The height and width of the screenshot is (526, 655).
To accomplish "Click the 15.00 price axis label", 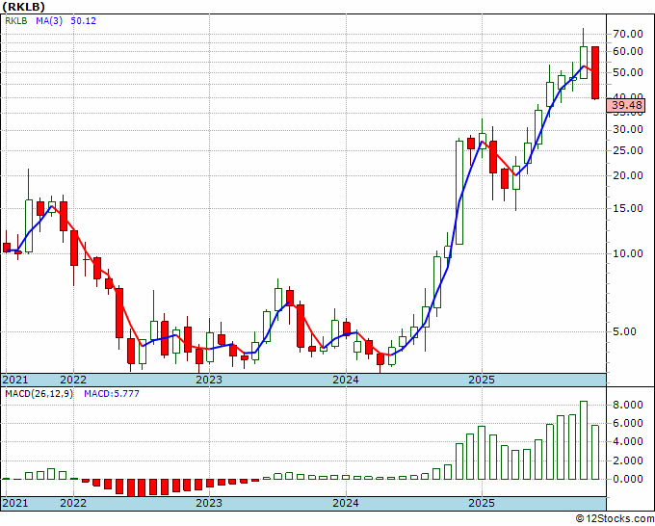I will point(628,208).
